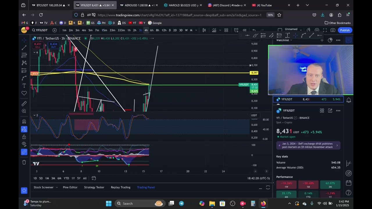Switch to the 12h timeframe
372x209 pixels.
pos(164,30)
